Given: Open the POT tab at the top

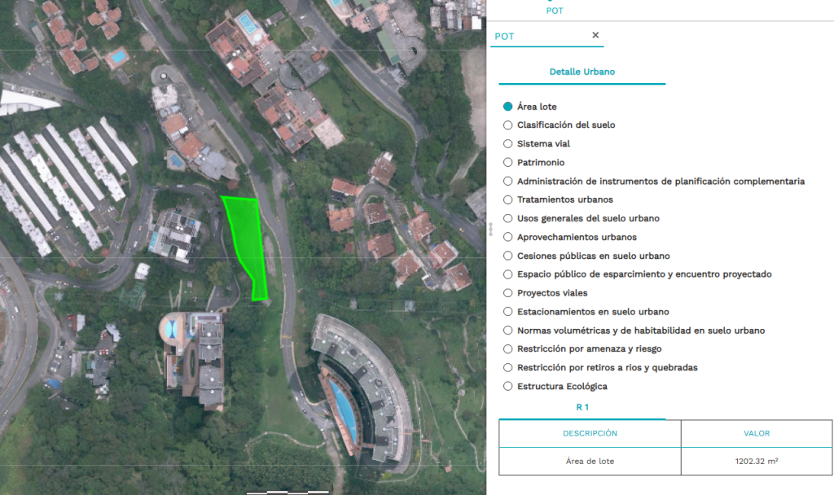Looking at the screenshot, I should [x=554, y=11].
